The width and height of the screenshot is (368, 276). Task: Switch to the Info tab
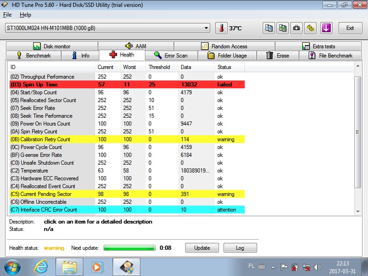[x=80, y=56]
